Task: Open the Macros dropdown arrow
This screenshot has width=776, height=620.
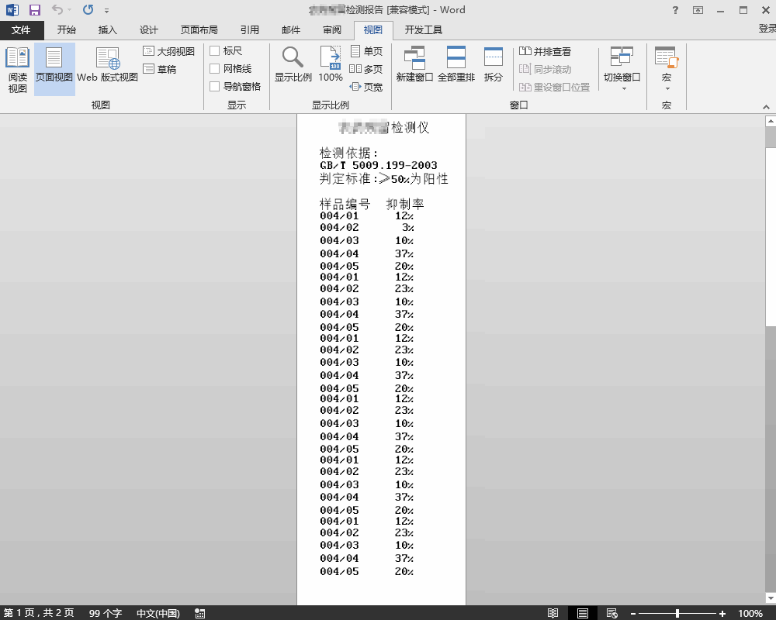Action: [x=667, y=88]
